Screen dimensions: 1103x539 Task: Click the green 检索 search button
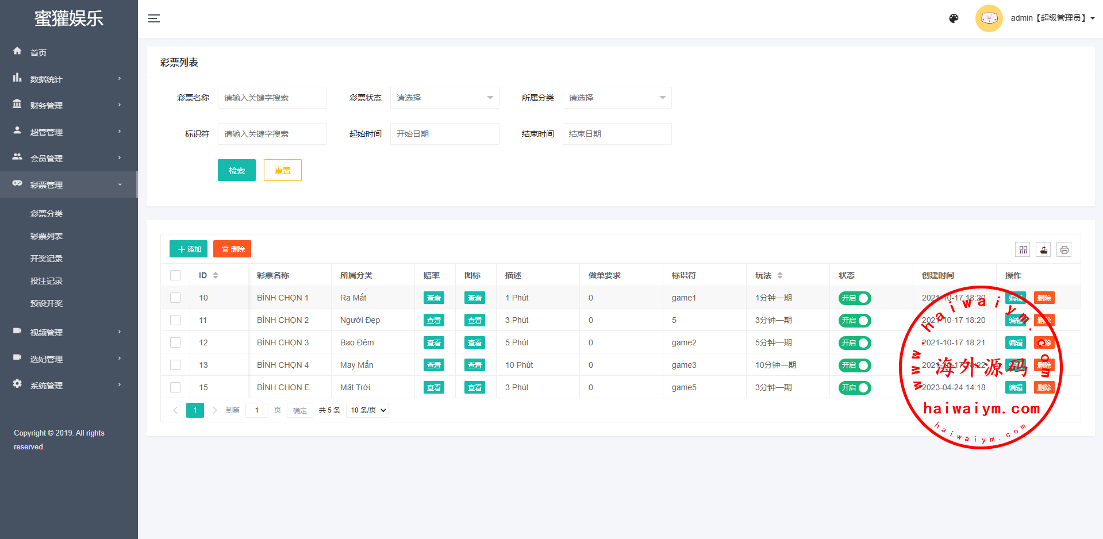click(236, 170)
